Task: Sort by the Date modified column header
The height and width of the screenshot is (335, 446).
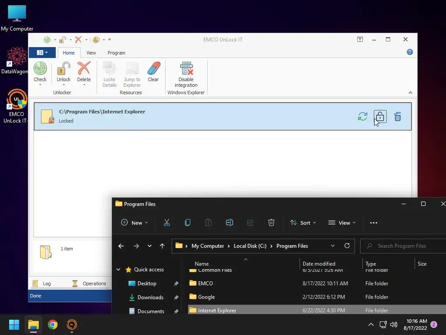Action: pos(319,264)
